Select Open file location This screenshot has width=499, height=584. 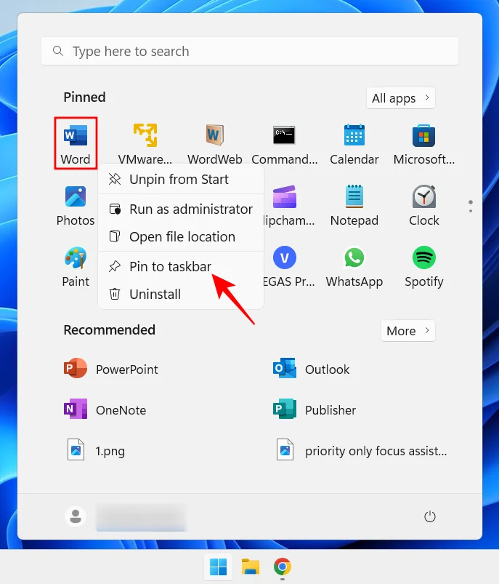(181, 237)
